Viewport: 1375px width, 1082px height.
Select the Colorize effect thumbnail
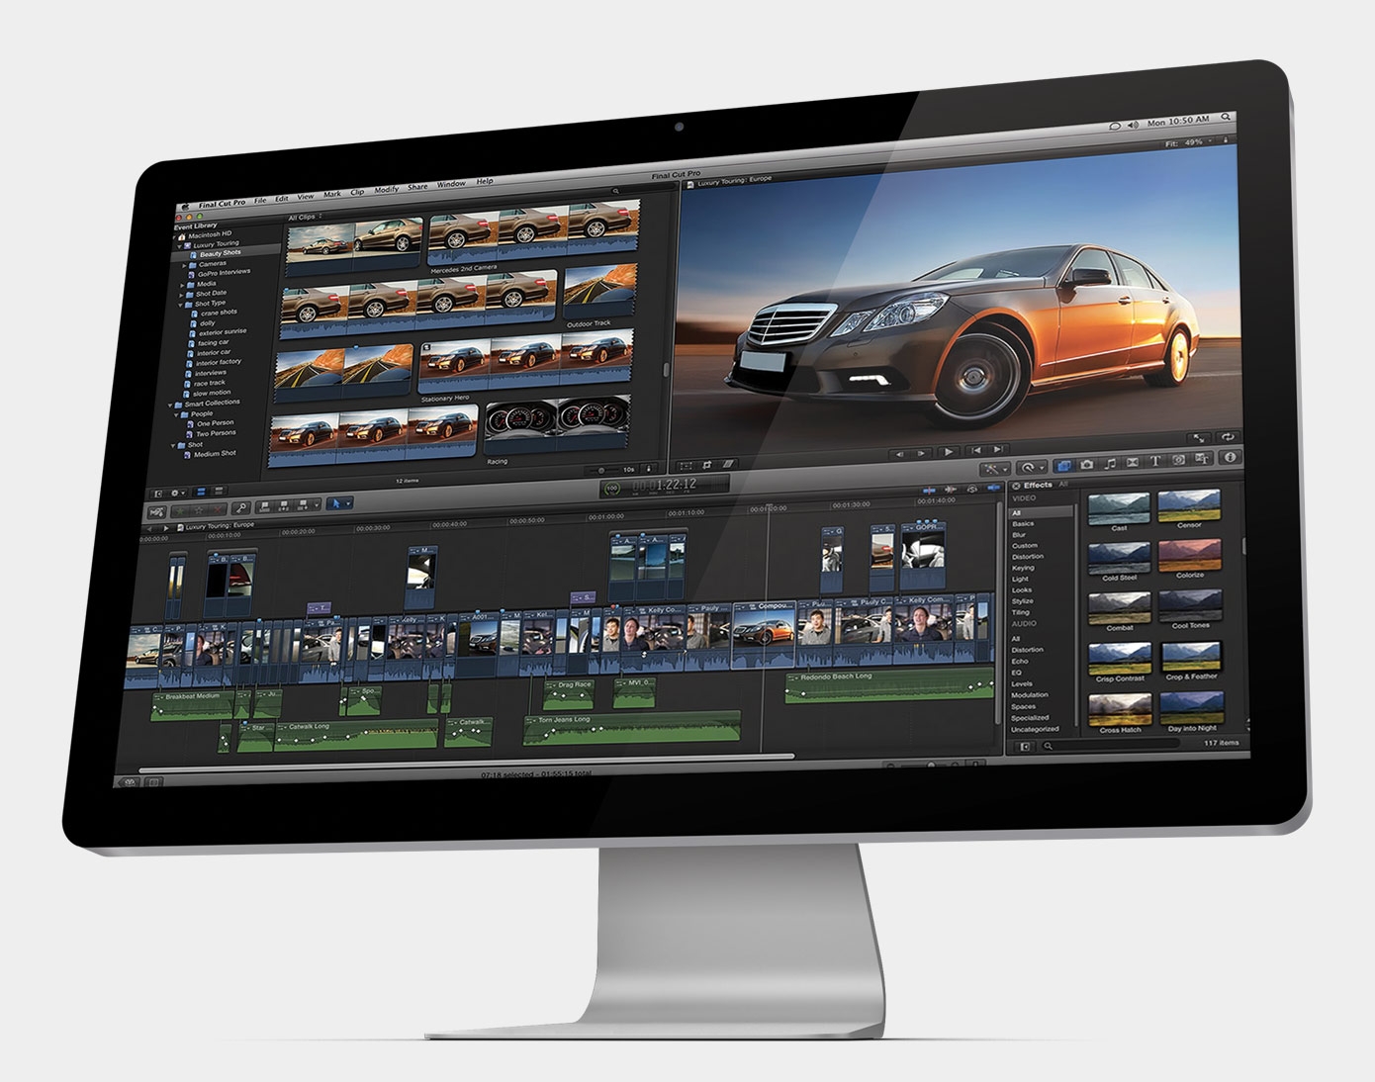1190,555
